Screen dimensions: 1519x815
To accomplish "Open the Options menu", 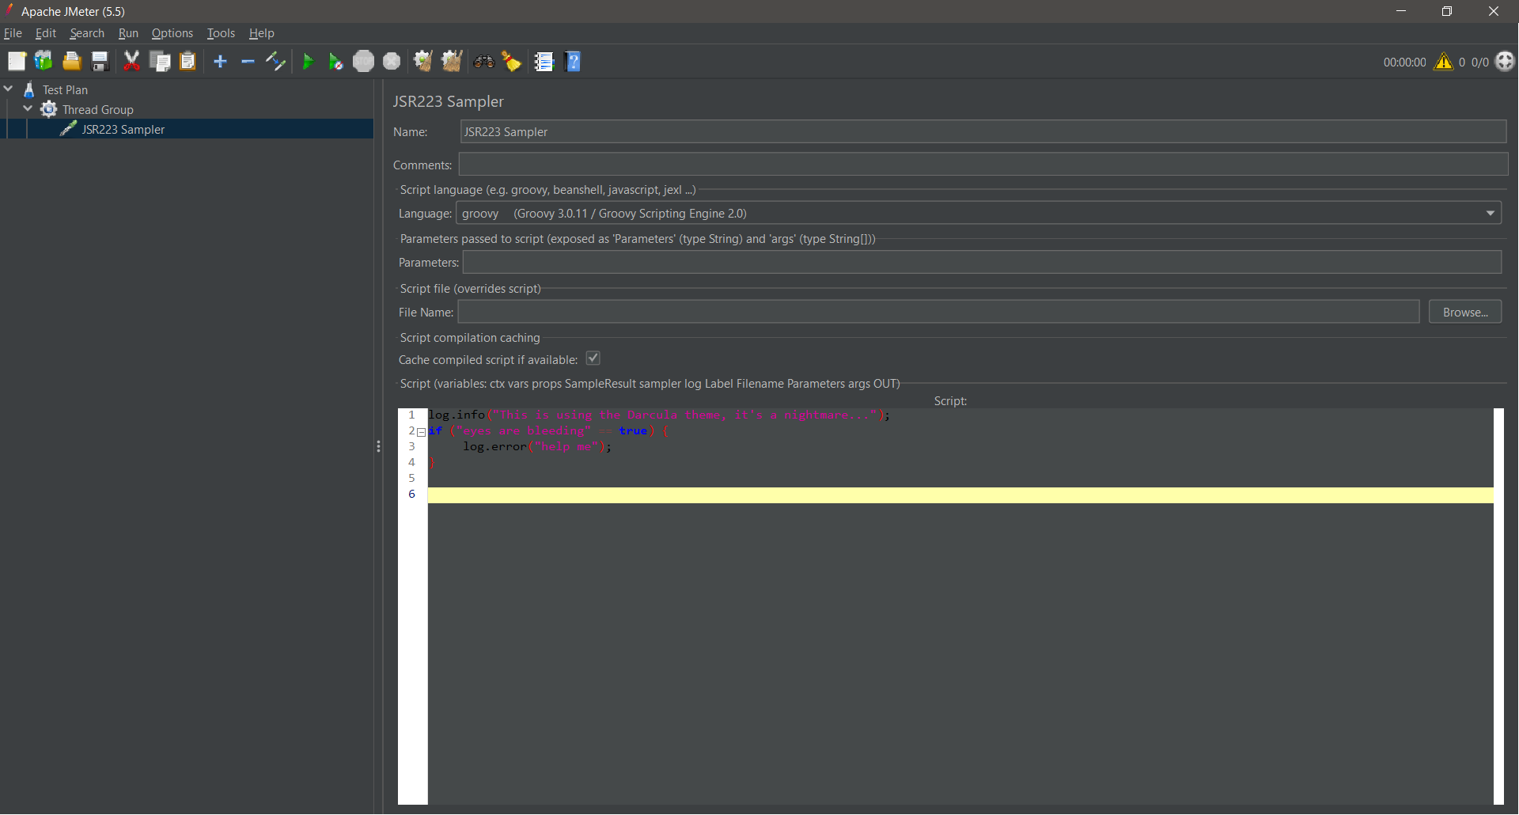I will click(172, 33).
